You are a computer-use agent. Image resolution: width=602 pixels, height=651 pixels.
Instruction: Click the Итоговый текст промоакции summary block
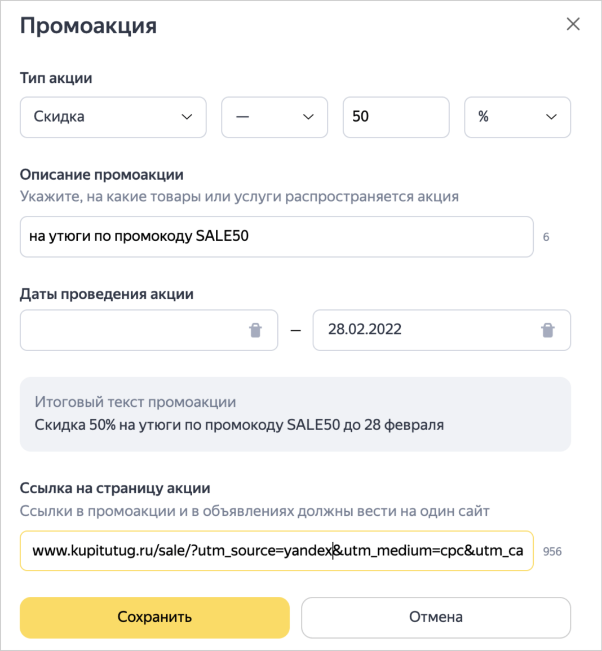(295, 414)
